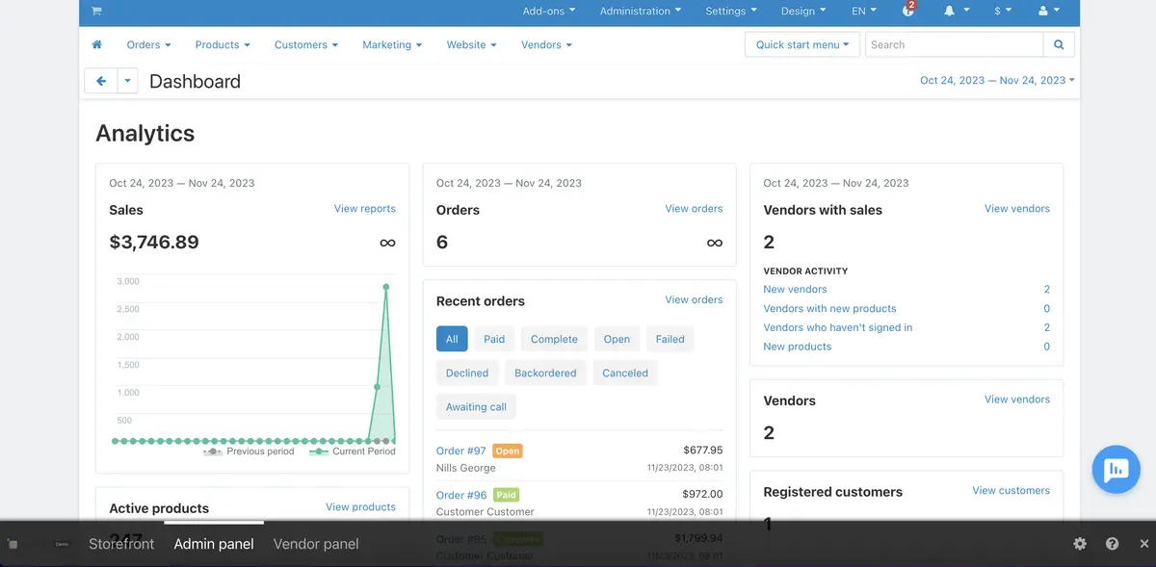Click the magnifier search button
Viewport: 1156px width, 567px height.
(1059, 45)
